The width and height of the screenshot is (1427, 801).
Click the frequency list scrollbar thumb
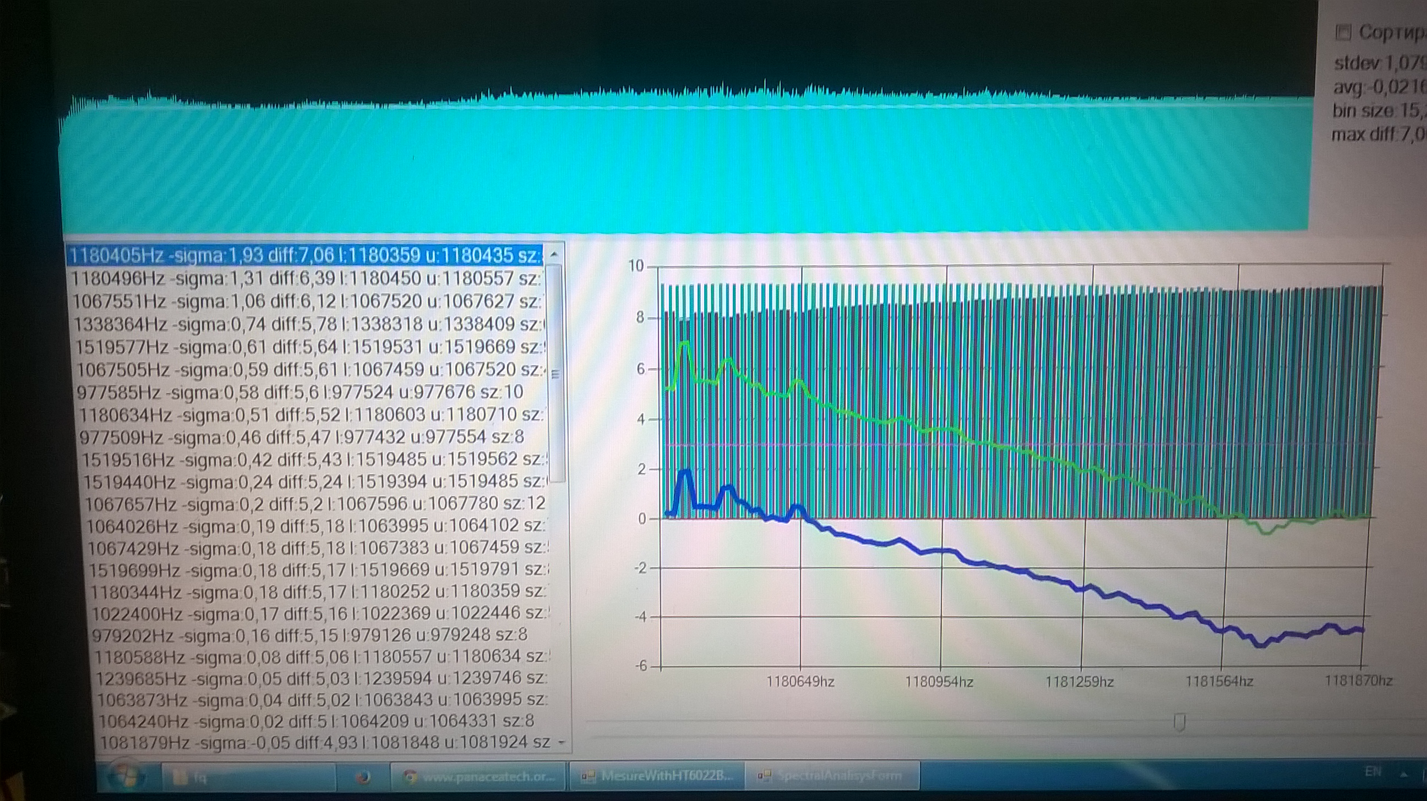pyautogui.click(x=556, y=374)
